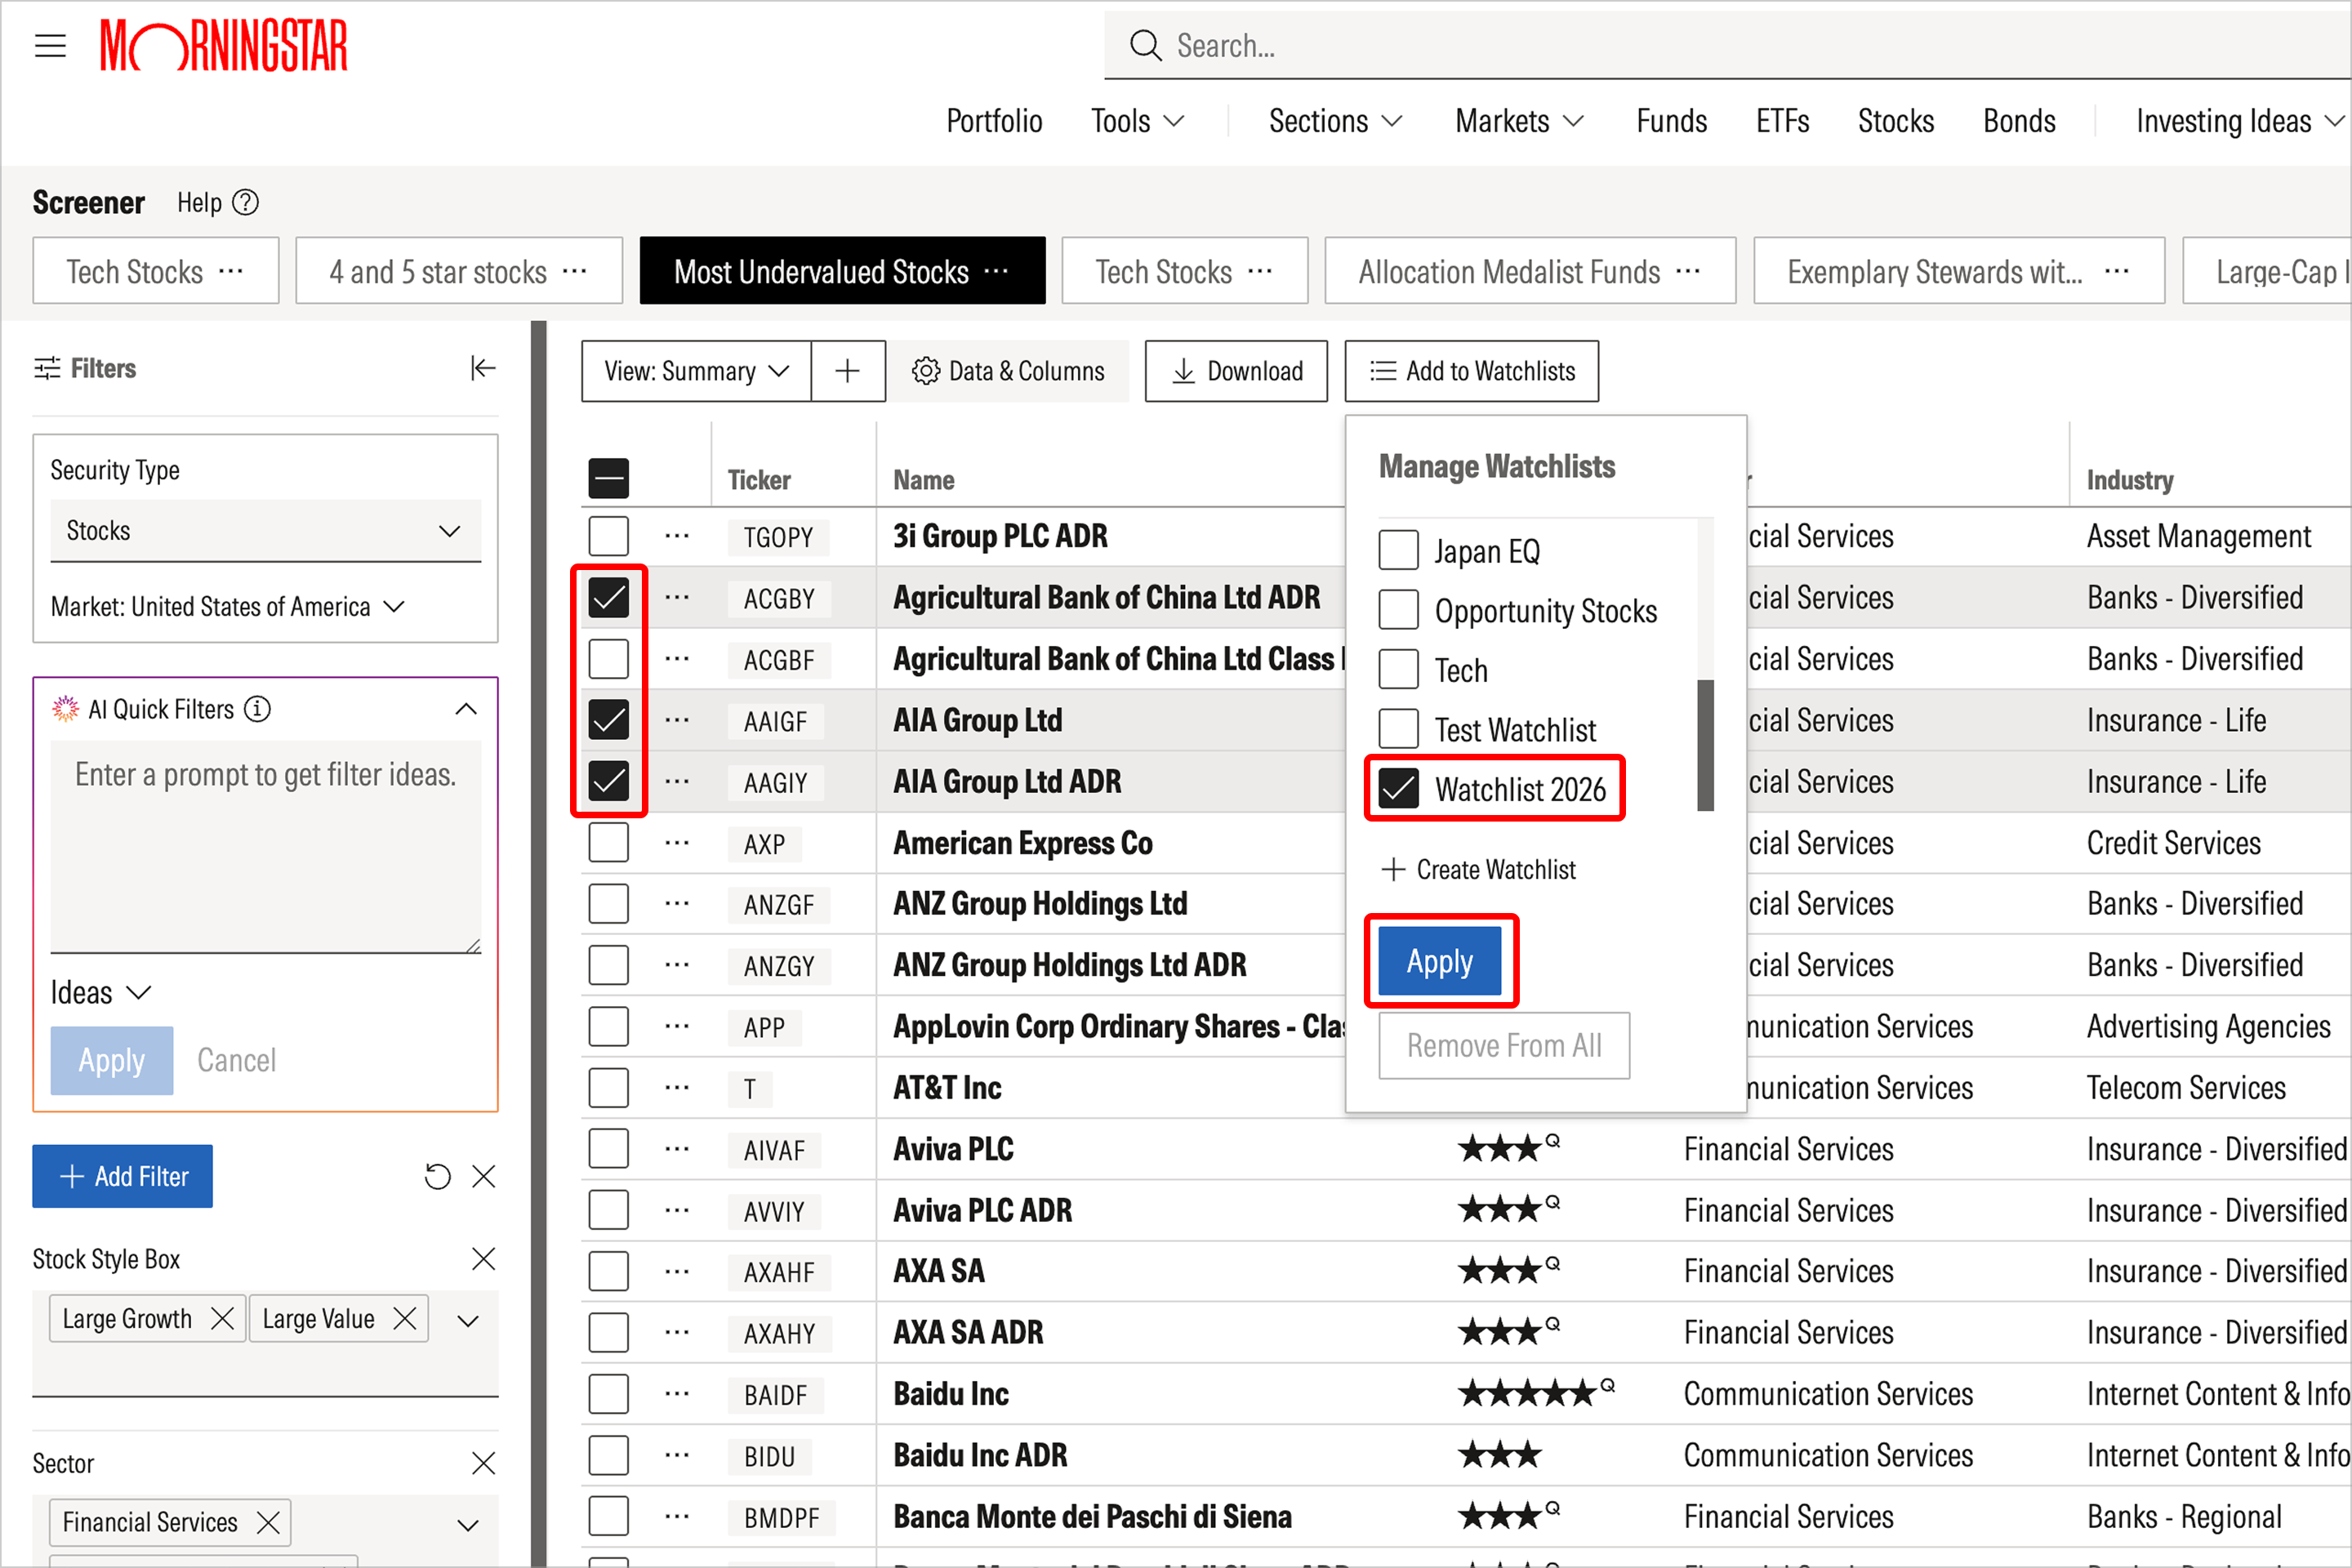Screen dimensions: 2352x1568
Task: Click the Download button
Action: tap(1236, 371)
